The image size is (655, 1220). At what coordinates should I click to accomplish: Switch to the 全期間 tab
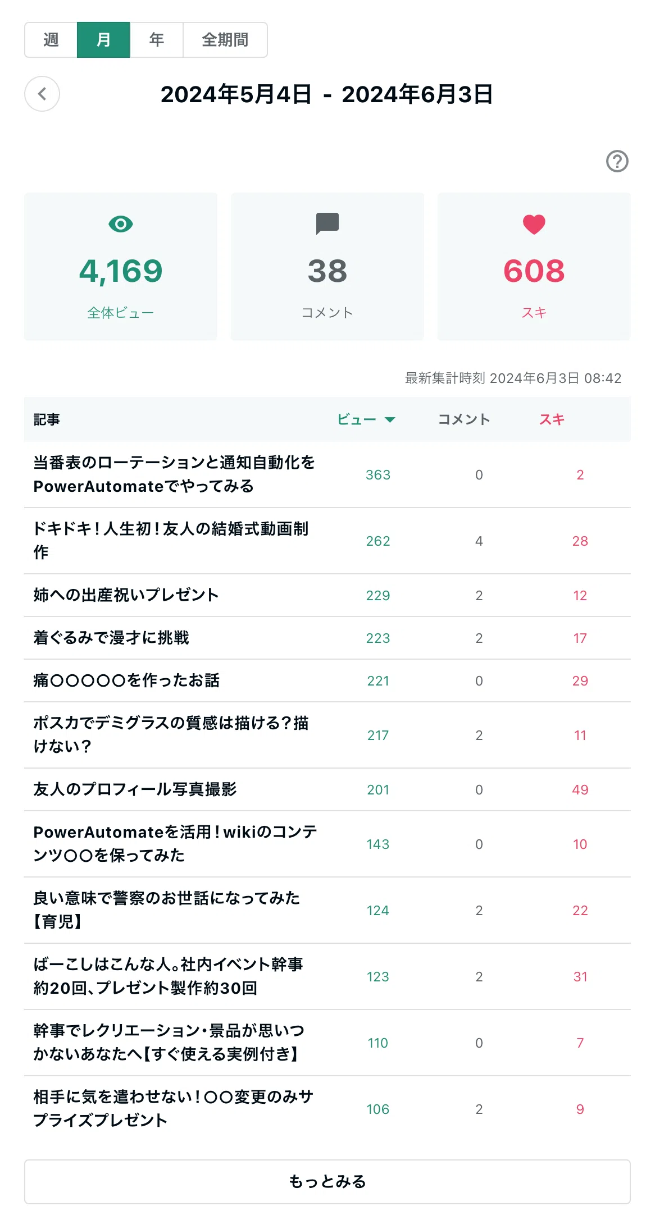click(225, 40)
